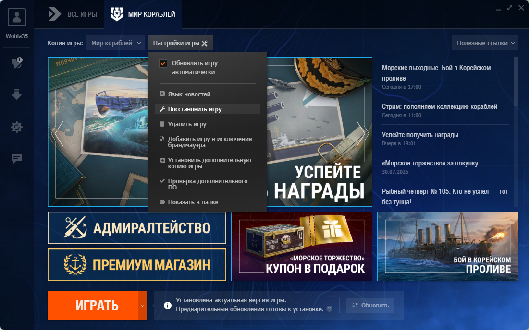The image size is (529, 330).
Task: Open launcher settings gear icon
Action: click(17, 127)
